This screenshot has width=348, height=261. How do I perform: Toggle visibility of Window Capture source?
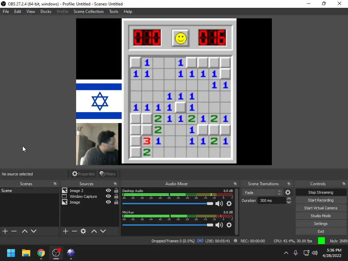coord(108,196)
